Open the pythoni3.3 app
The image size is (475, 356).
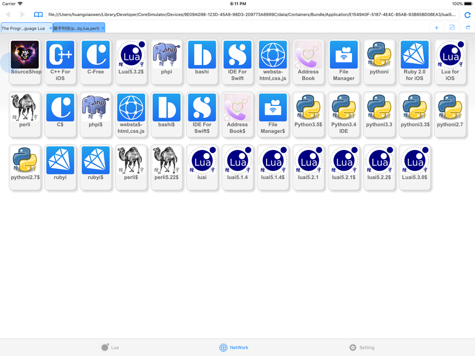click(x=379, y=114)
